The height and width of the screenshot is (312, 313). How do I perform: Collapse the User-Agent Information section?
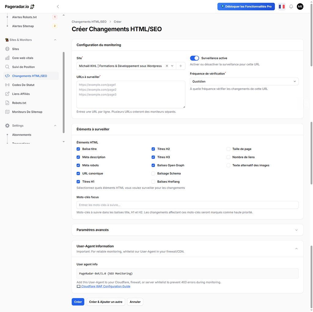click(x=296, y=249)
